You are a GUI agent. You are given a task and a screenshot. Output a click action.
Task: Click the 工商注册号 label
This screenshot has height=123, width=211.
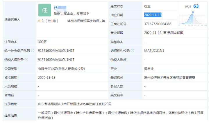[118, 24]
